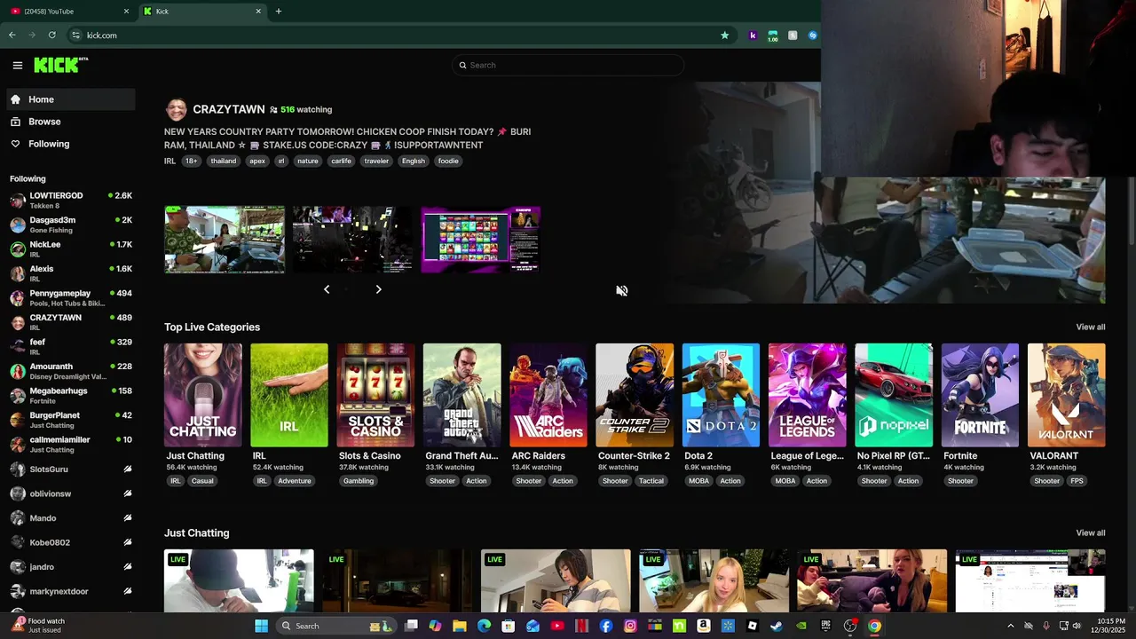This screenshot has width=1136, height=639.
Task: Show previous featured stream
Action: (327, 289)
